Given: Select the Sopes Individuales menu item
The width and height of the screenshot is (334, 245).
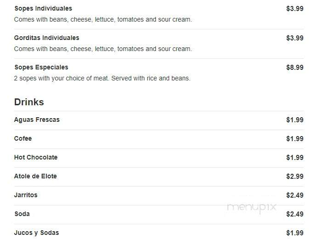Looking at the screenshot, I should 43,9.
